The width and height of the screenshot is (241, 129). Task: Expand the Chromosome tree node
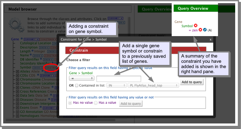(x=17, y=80)
